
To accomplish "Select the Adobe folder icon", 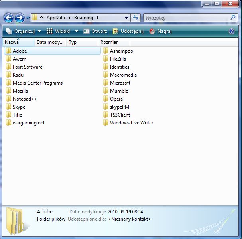I will pos(8,51).
